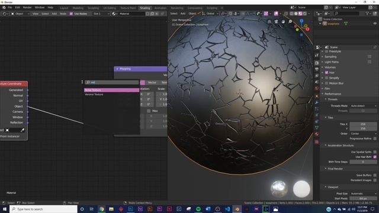Open the Pixel Size Automatic dropdown

pyautogui.click(x=363, y=193)
